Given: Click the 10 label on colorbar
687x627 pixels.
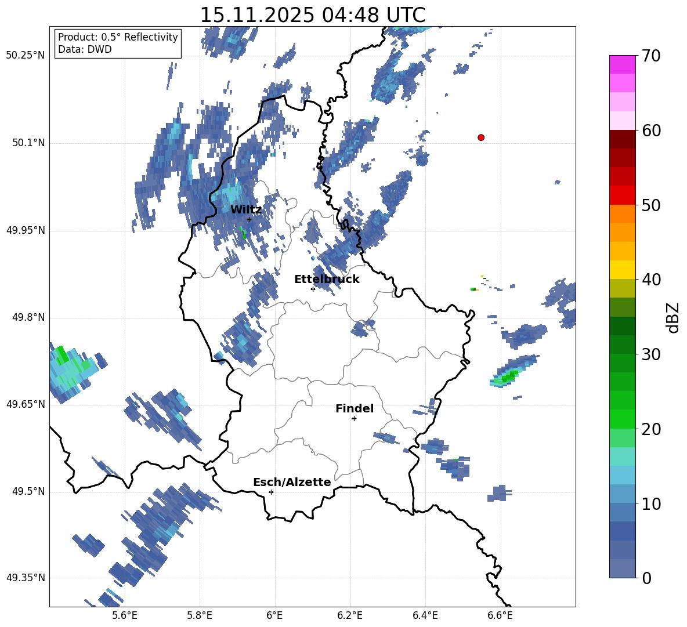Looking at the screenshot, I should pos(651,504).
